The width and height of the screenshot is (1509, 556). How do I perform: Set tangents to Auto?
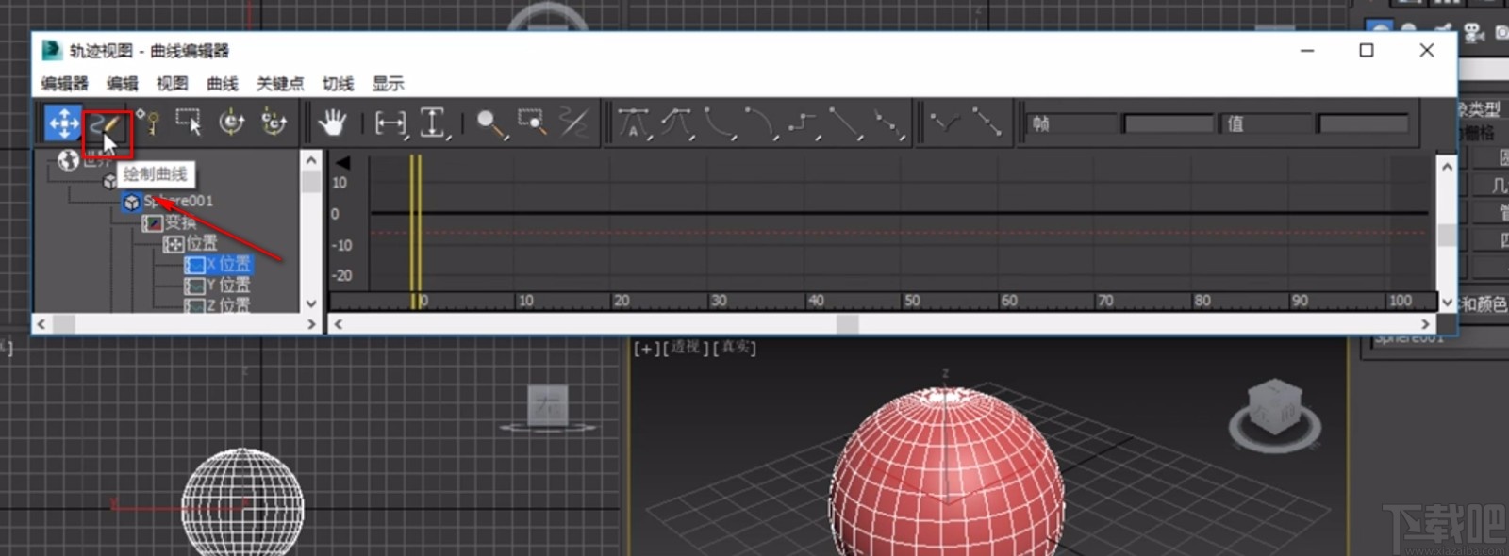point(633,123)
